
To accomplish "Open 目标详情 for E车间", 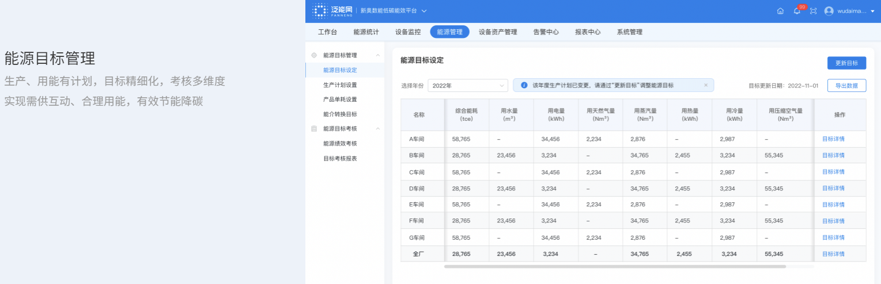I will [x=833, y=205].
